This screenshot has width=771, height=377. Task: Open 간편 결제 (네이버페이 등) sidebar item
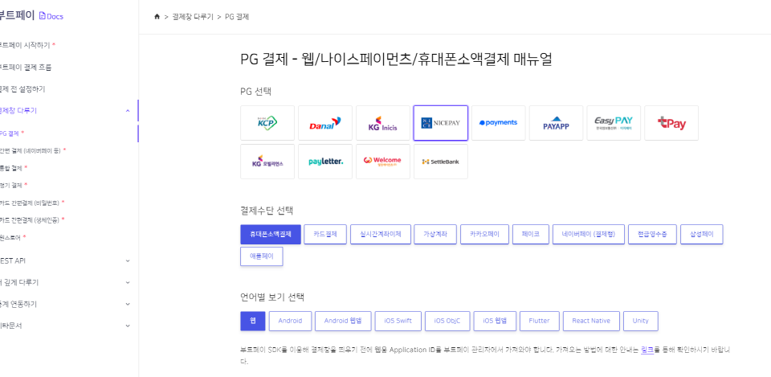tap(31, 150)
